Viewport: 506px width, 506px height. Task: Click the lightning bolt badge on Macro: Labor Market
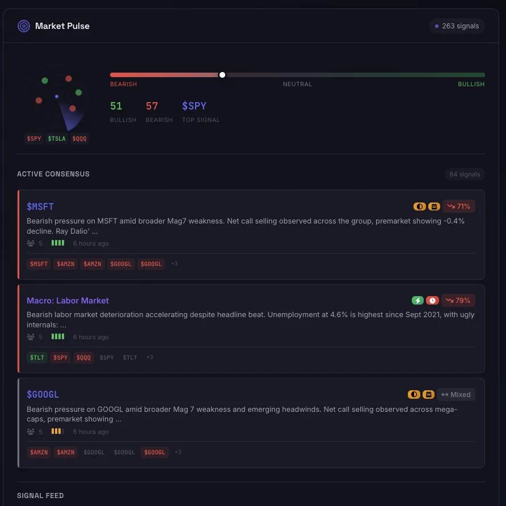(x=418, y=300)
